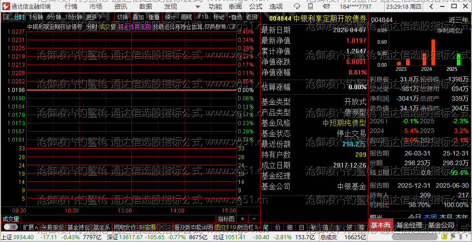Open the 选项 menu
Viewport: 472px width, 242px height.
coord(276,6)
